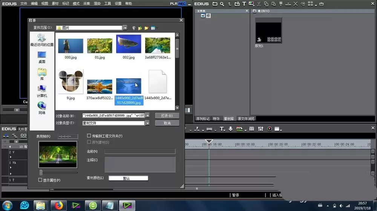Open the object type dropdown
Screen dimensions: 377x211
(x=147, y=123)
